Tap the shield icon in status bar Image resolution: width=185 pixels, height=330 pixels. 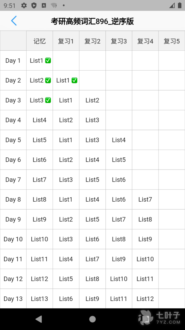(x=34, y=5)
